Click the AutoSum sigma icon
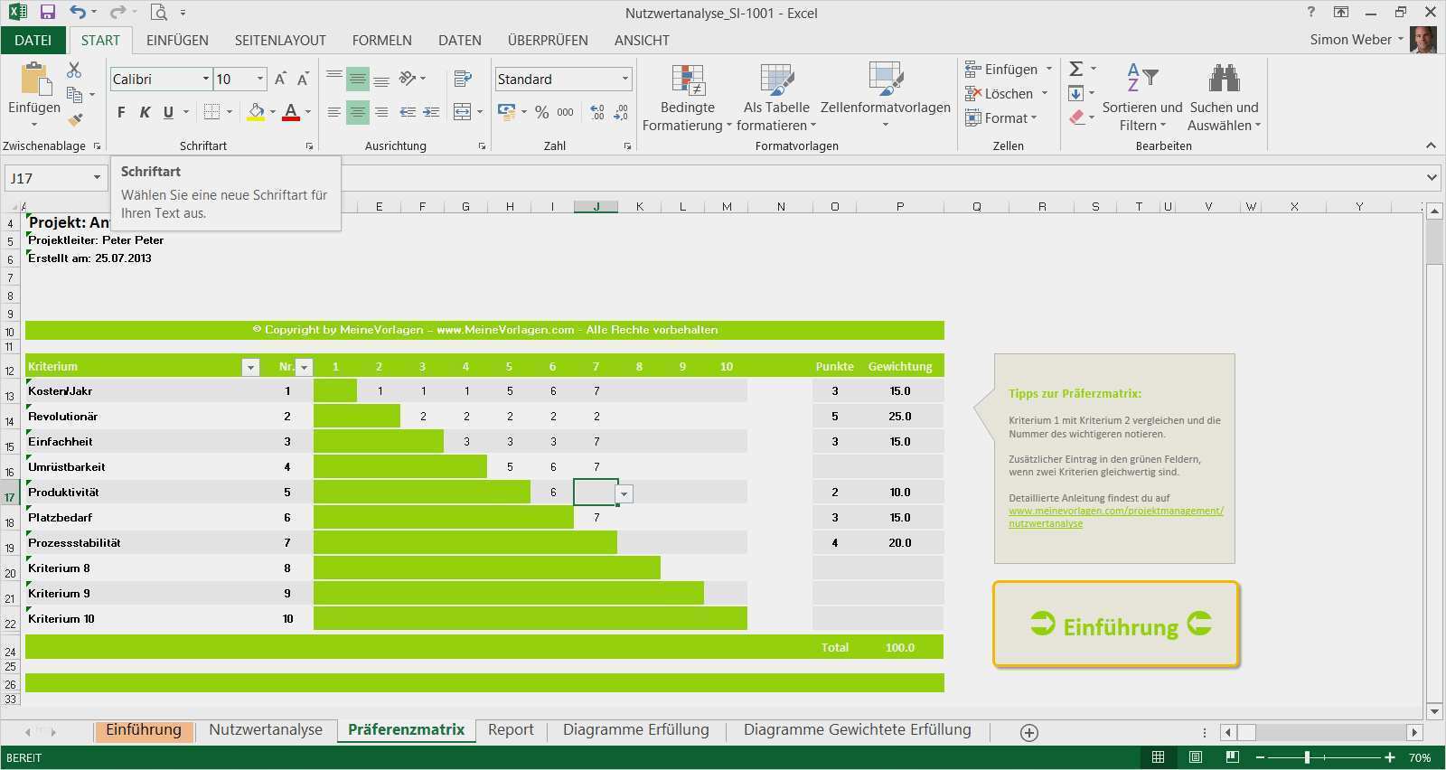Screen dimensions: 1446x770 [x=1075, y=70]
